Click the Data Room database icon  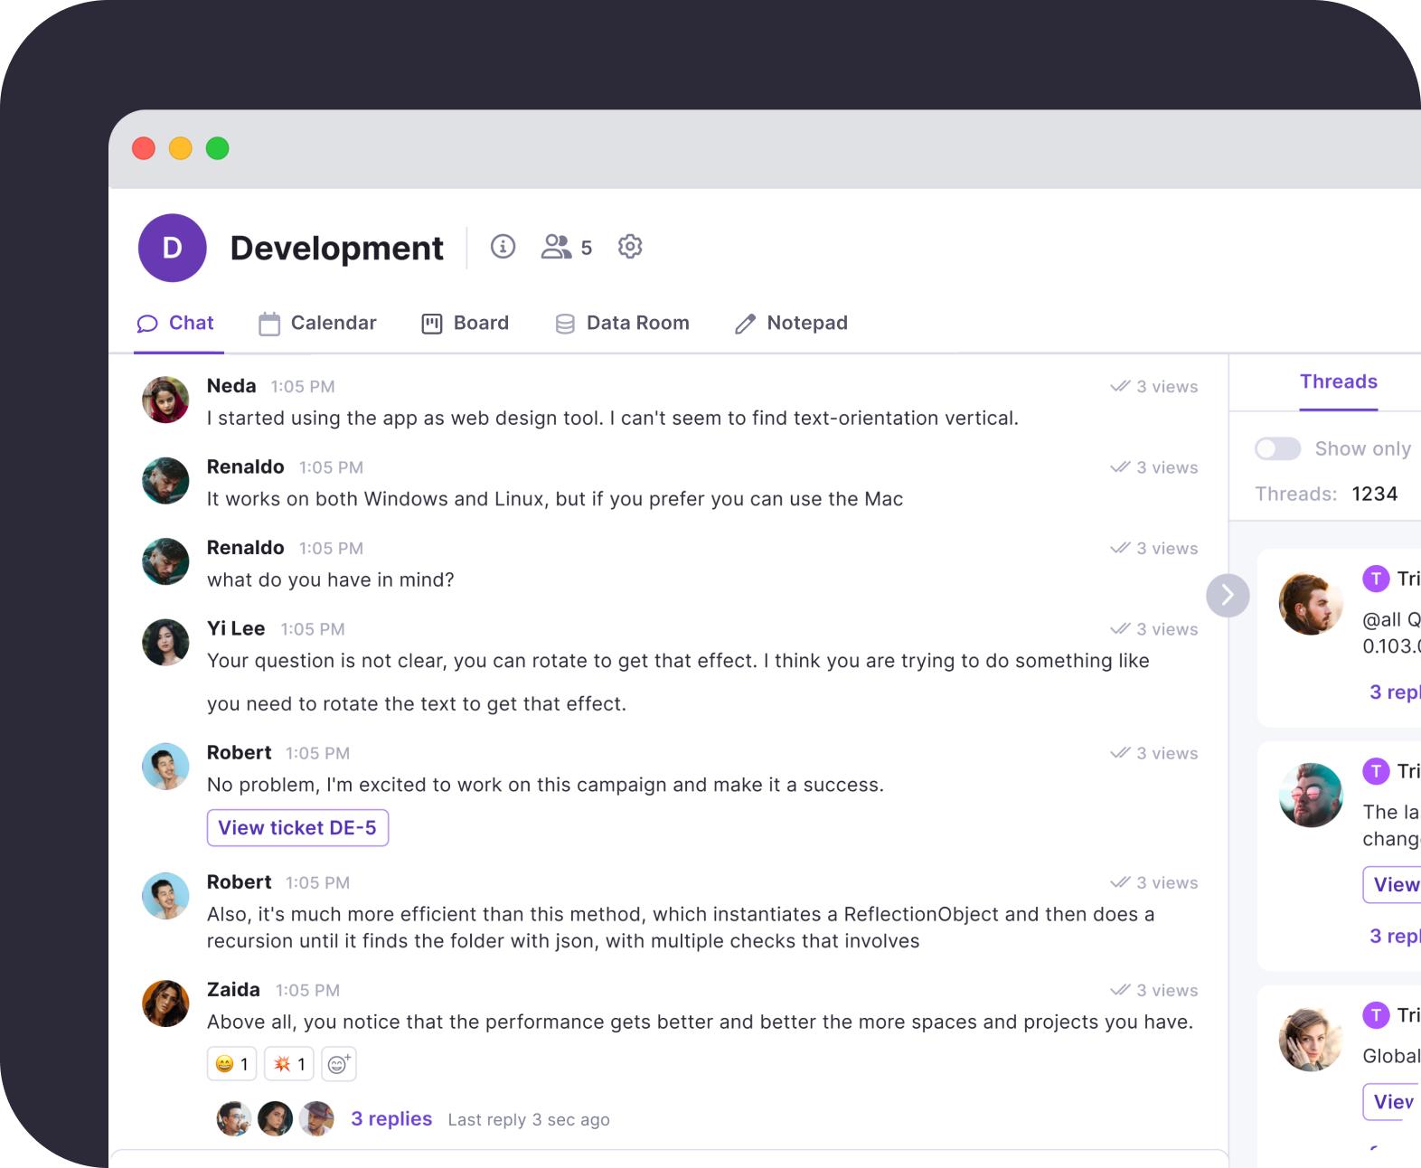[565, 324]
